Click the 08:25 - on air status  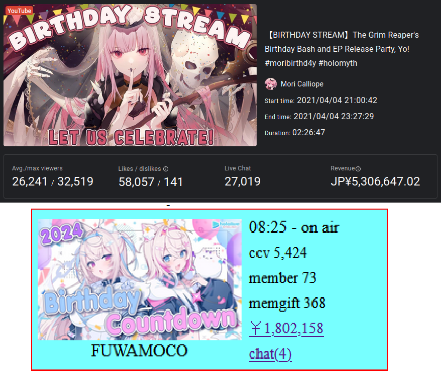pos(294,227)
